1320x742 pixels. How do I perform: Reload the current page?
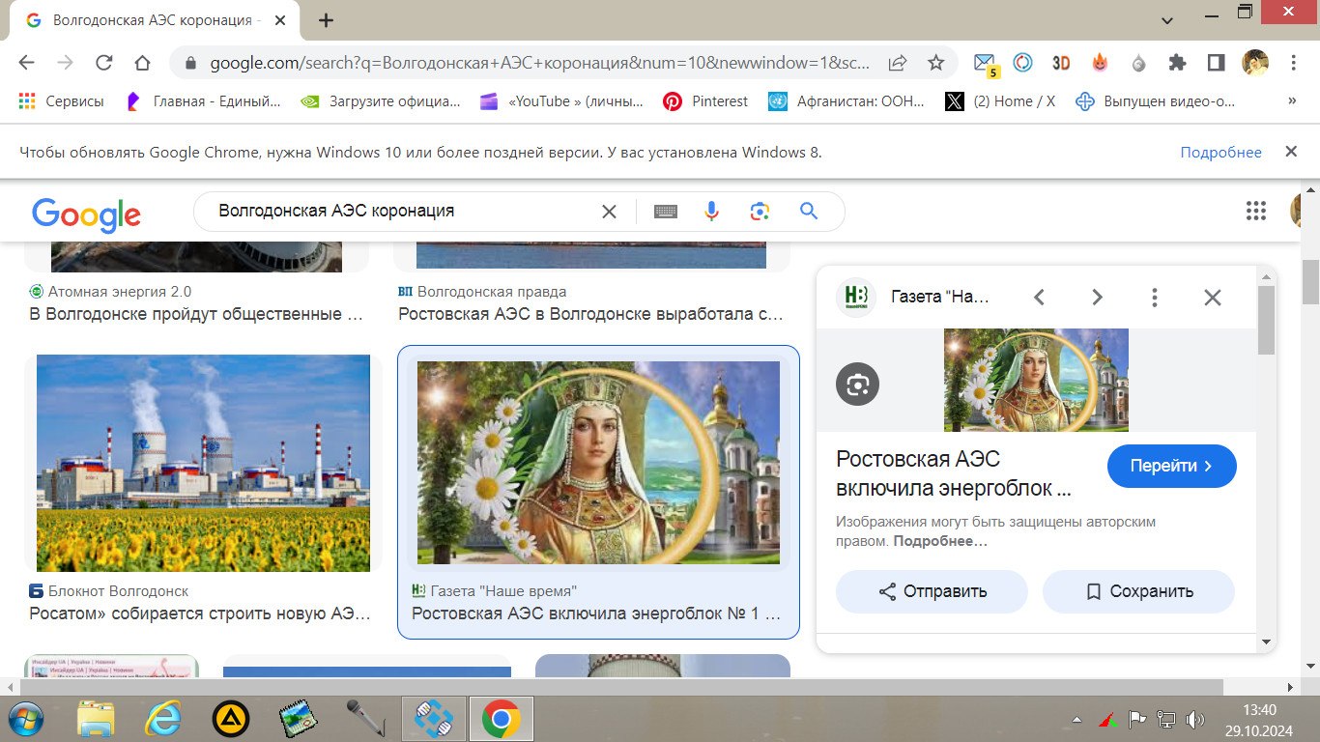coord(103,63)
